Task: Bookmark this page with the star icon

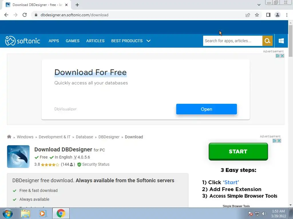Action: pyautogui.click(x=257, y=15)
